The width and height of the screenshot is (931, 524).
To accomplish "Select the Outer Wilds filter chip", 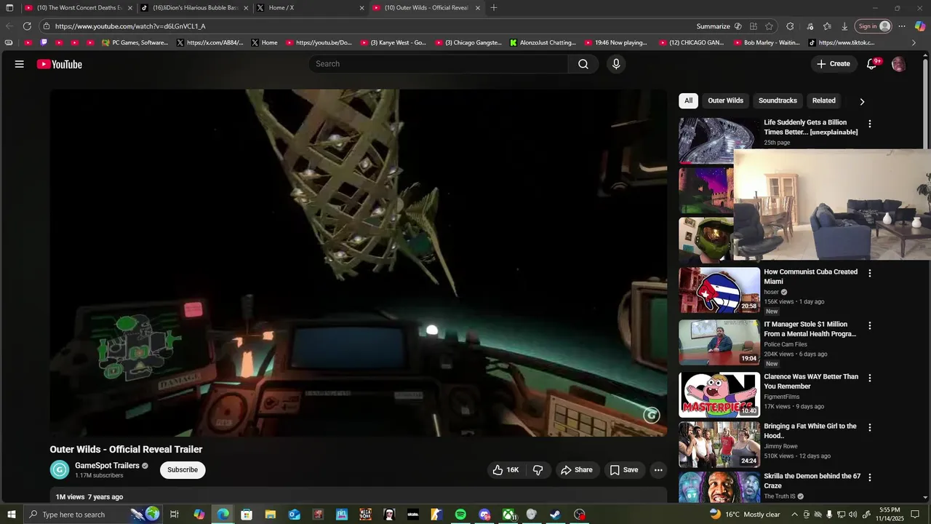I will coord(726,100).
